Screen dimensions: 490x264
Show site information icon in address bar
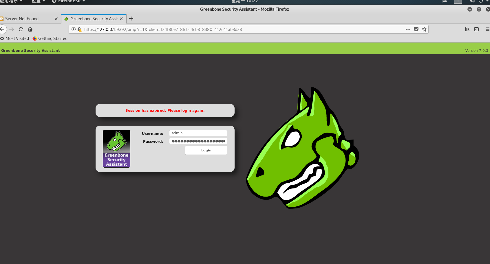[74, 29]
